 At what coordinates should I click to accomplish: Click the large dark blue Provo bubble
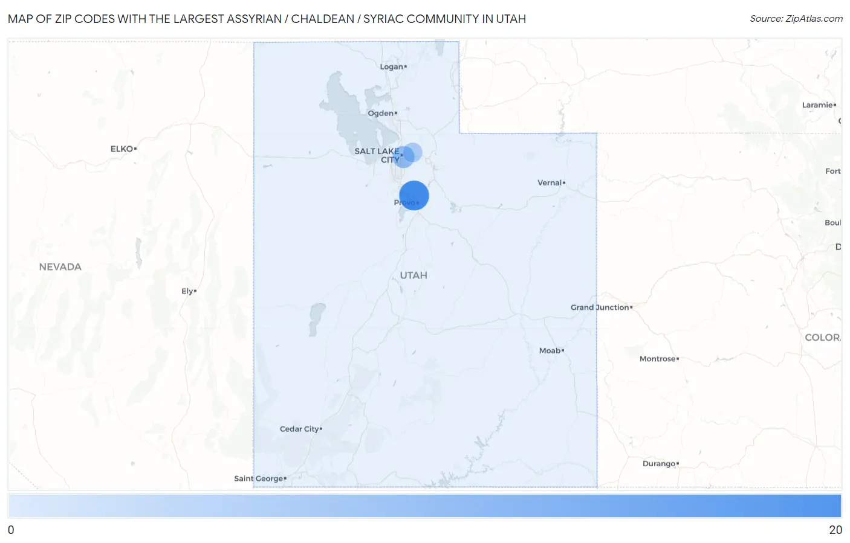pyautogui.click(x=414, y=195)
